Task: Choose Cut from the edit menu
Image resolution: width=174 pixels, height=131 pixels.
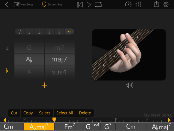Action: [x=14, y=113]
